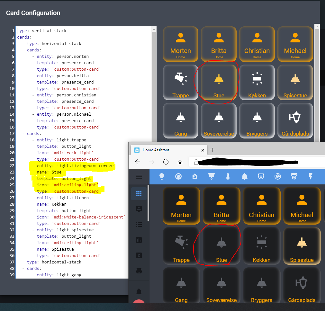325x311 pixels.
Task: Click the bell alarm icon in blue toolbar
Action: (244, 176)
